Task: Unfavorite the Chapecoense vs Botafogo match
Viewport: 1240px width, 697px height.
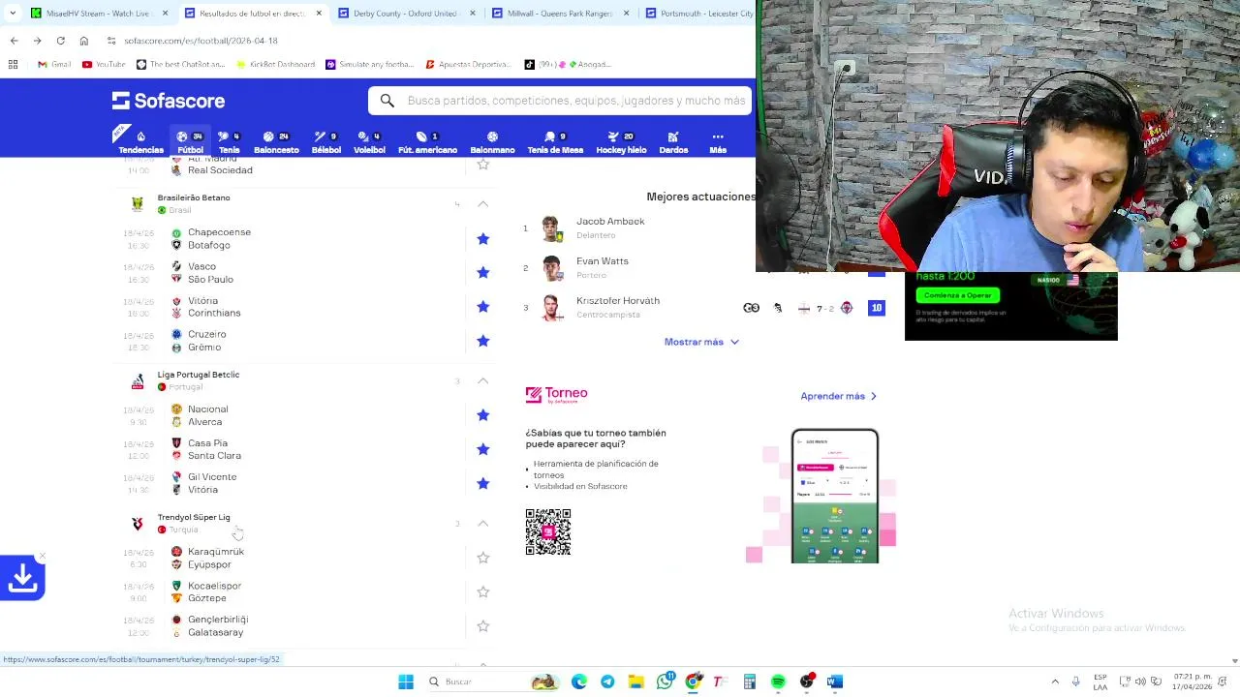Action: click(482, 238)
